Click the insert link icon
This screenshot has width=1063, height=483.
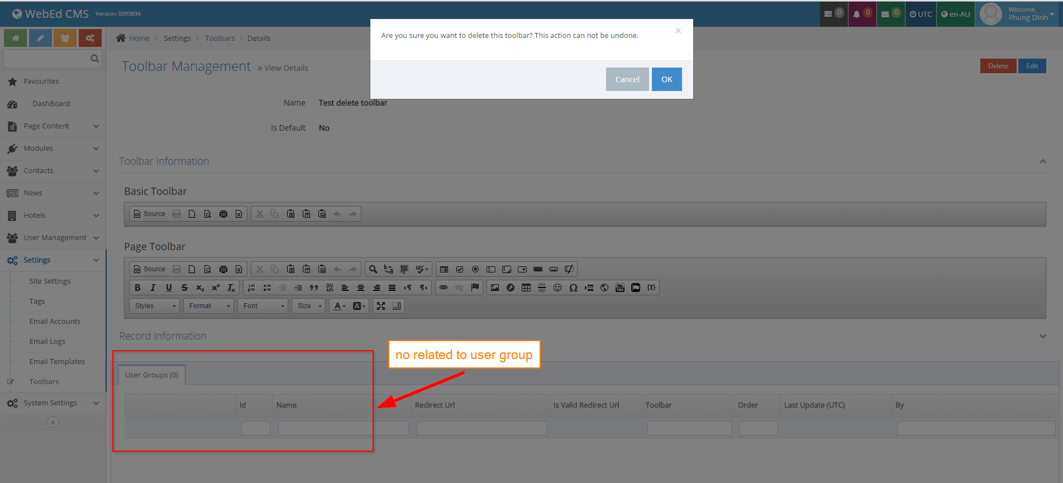(x=444, y=288)
